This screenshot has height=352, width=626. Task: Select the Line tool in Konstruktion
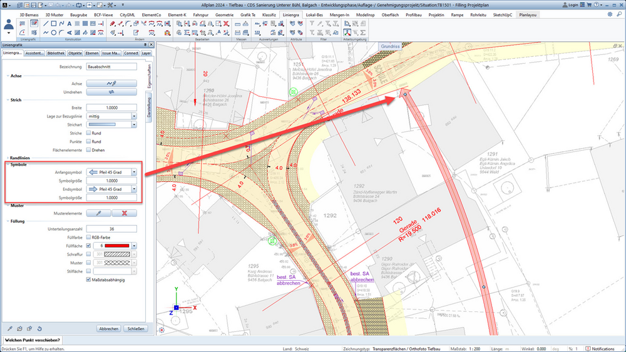pos(46,24)
